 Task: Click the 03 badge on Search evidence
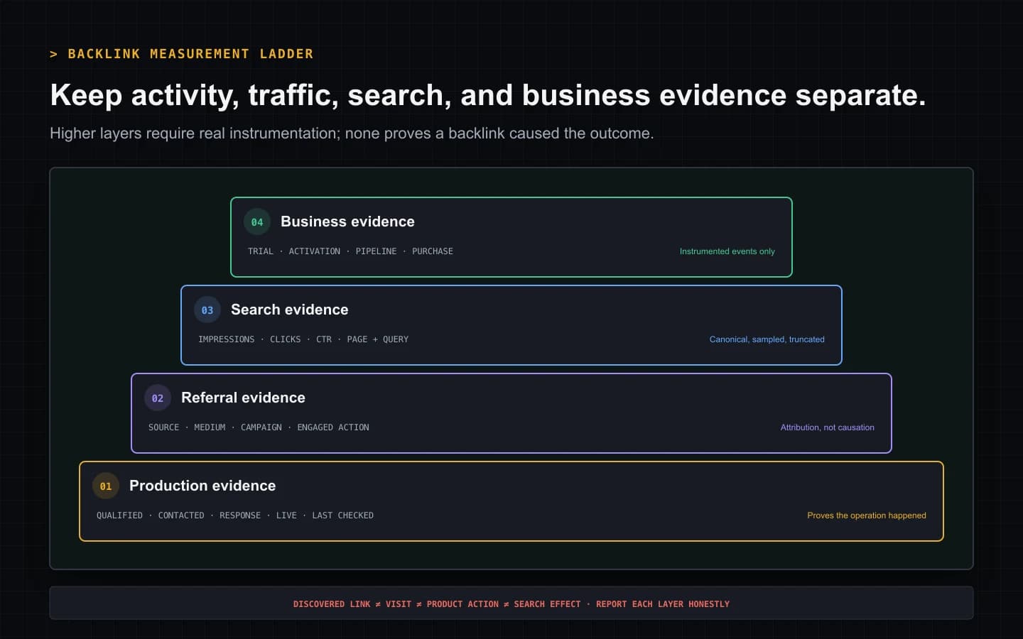tap(207, 310)
